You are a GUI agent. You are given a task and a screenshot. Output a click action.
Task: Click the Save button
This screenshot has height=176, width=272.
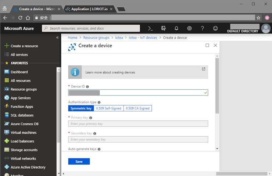[x=79, y=161]
